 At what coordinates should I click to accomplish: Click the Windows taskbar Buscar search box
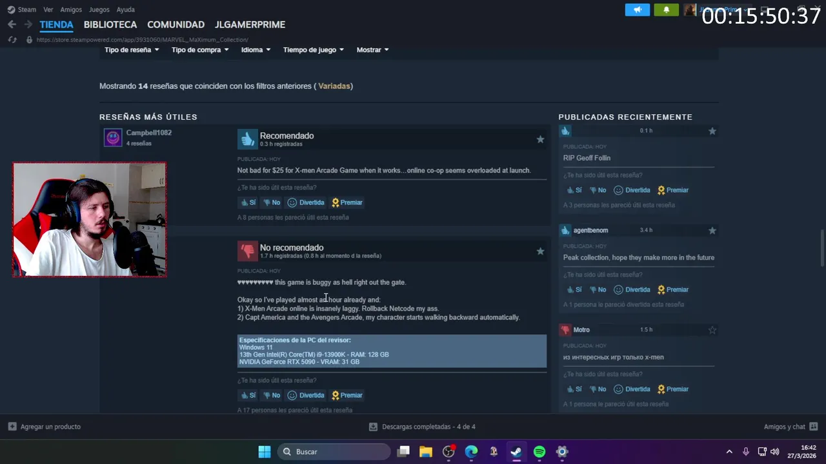(x=334, y=452)
